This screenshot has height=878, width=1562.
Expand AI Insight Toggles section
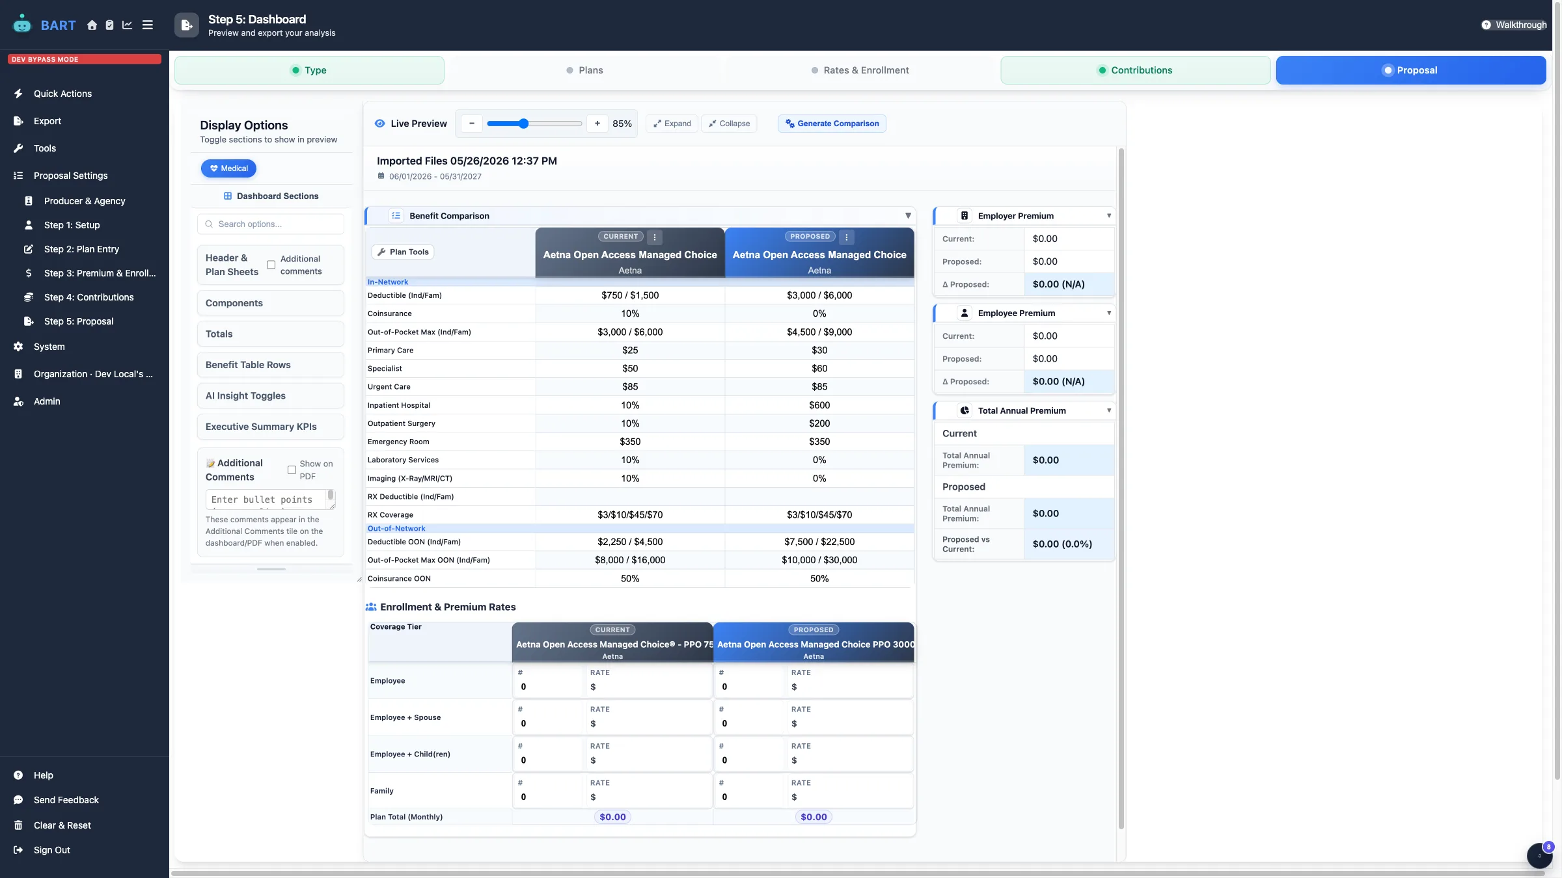click(x=271, y=395)
